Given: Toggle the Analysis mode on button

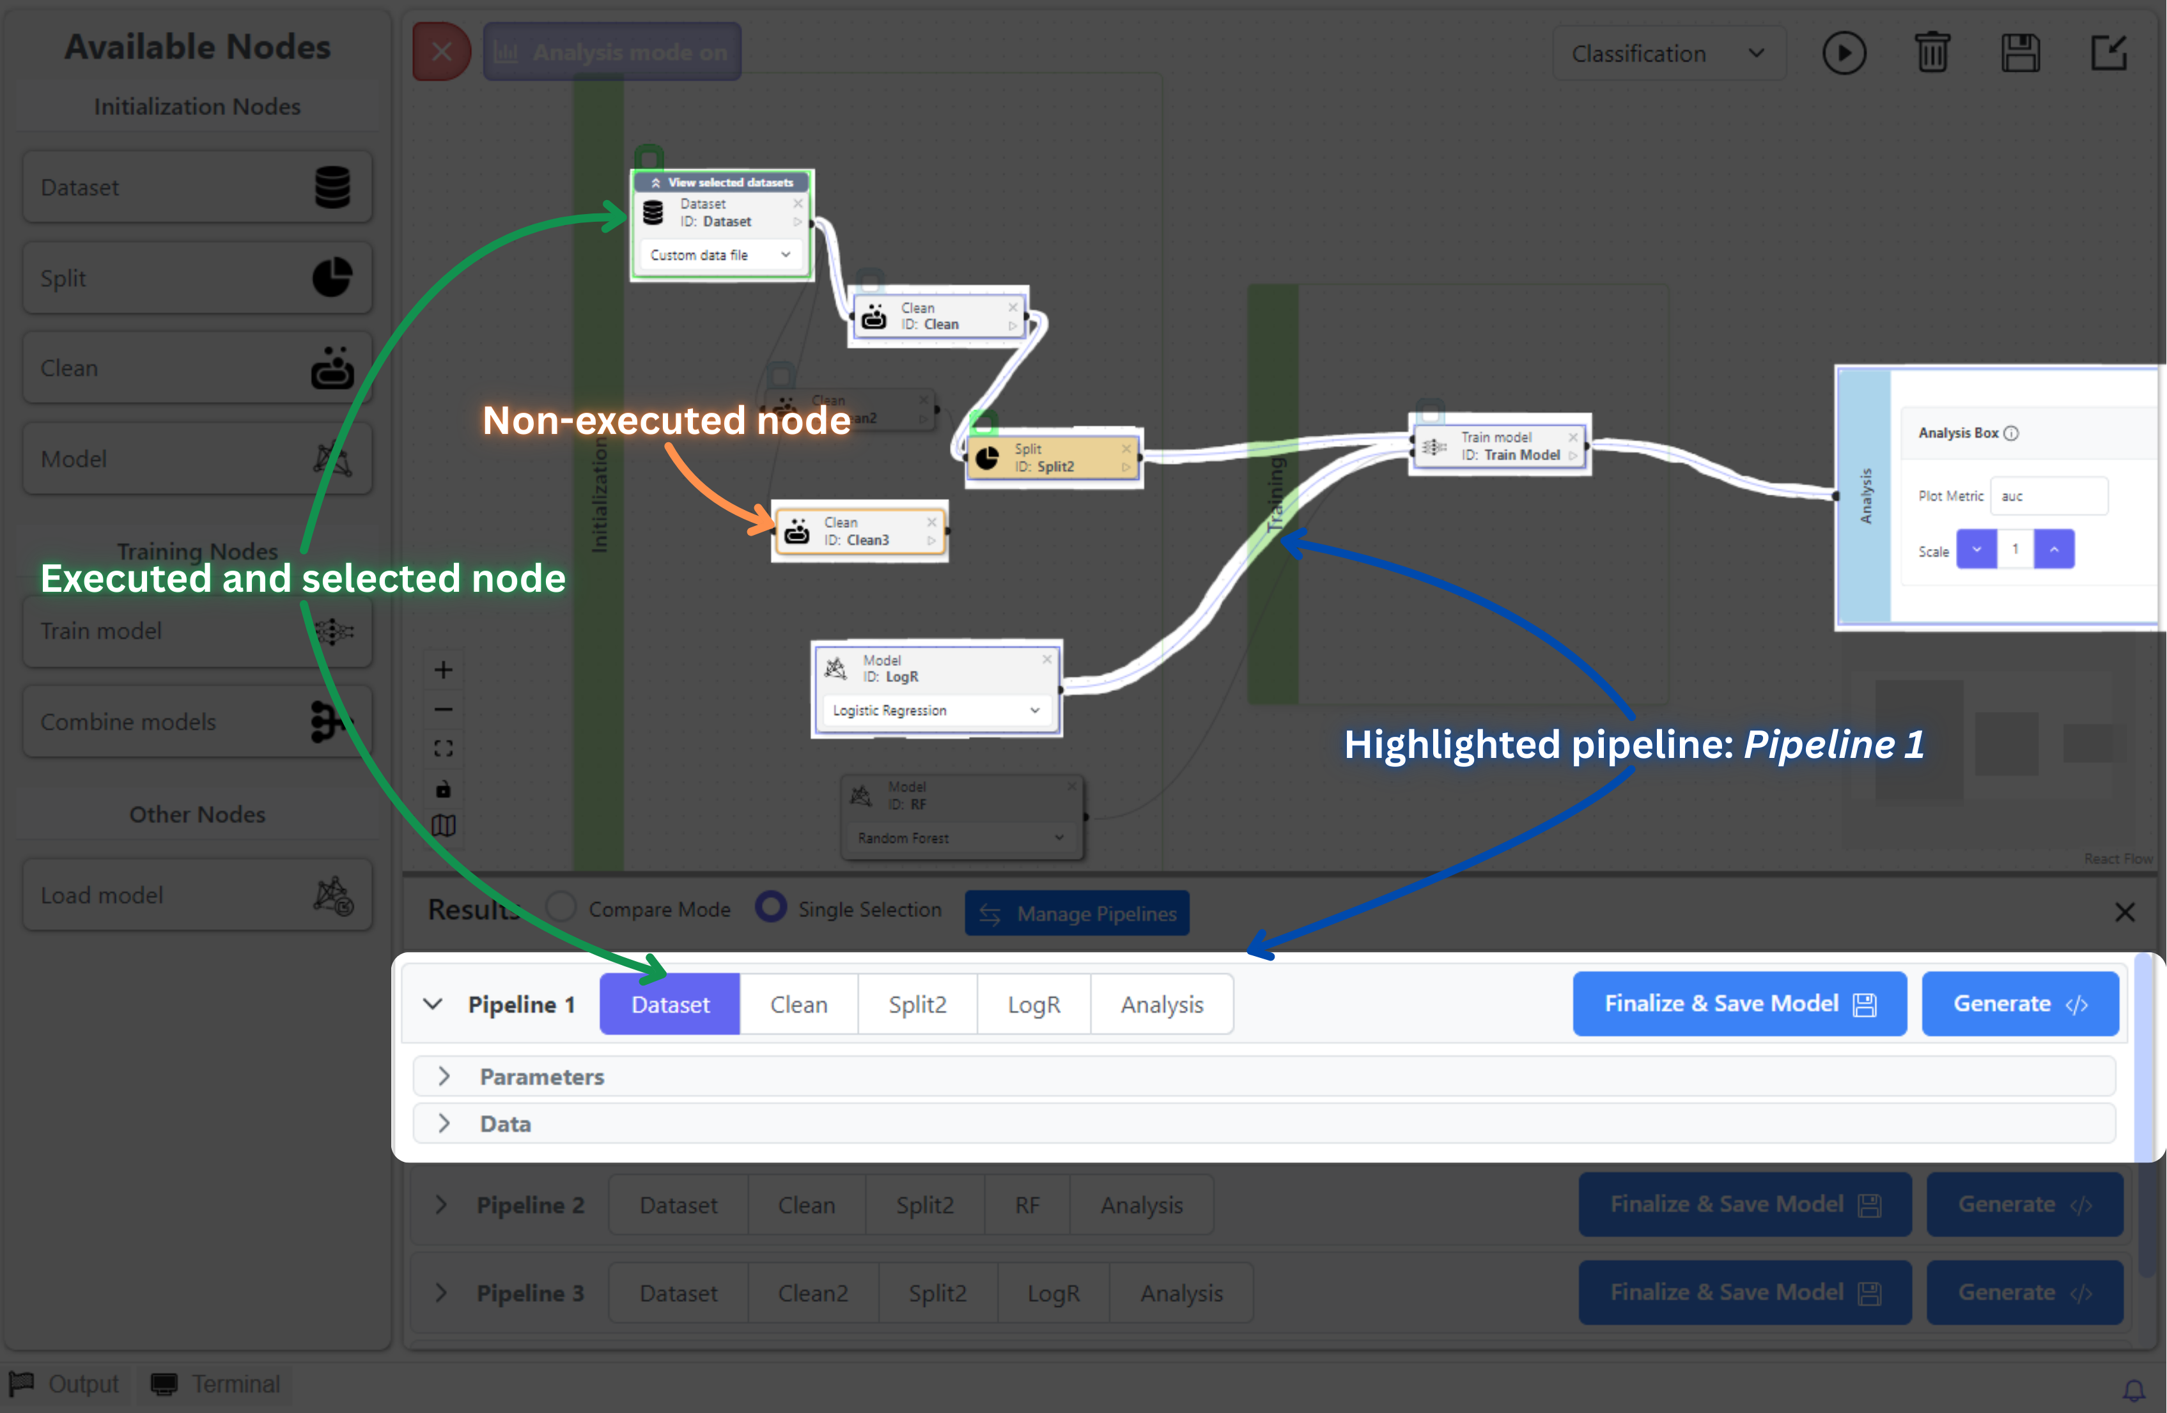Looking at the screenshot, I should click(612, 53).
